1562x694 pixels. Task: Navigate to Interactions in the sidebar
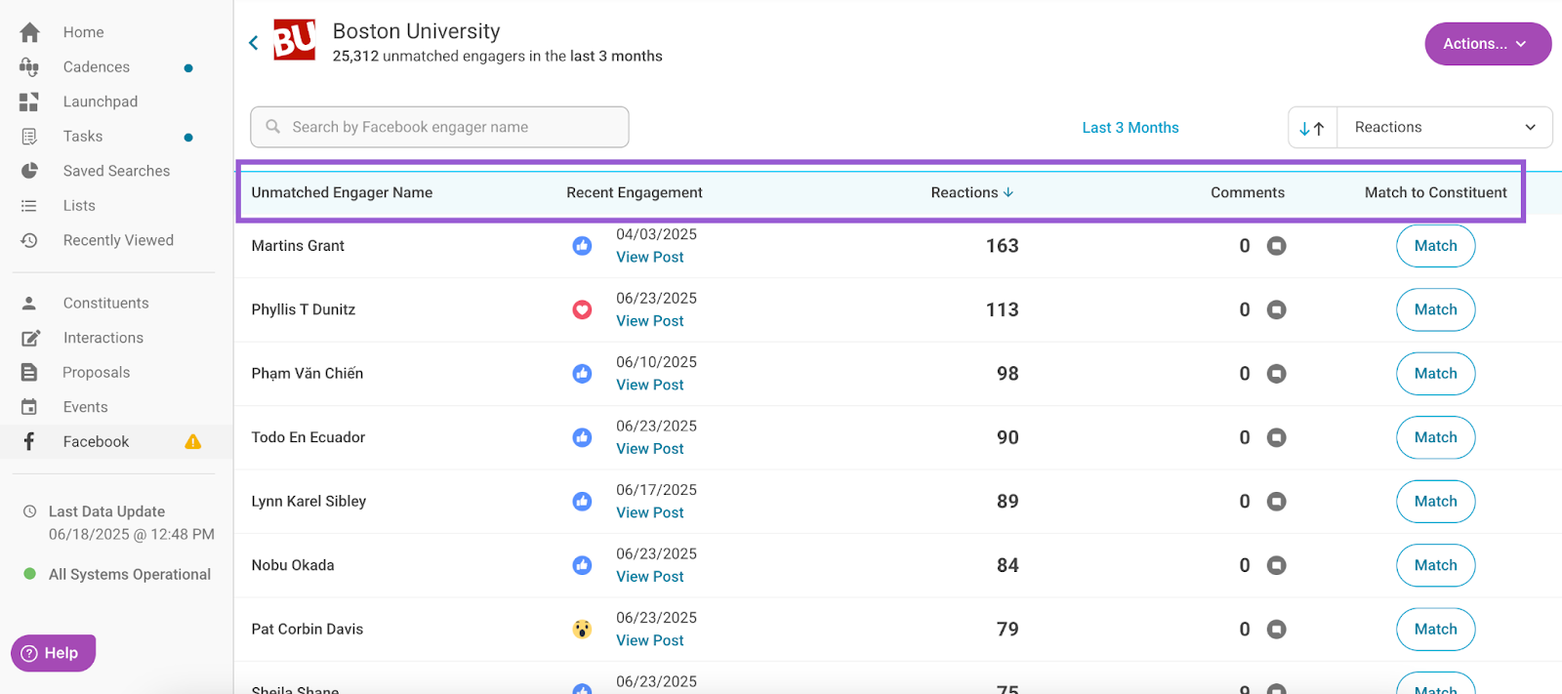(x=103, y=338)
